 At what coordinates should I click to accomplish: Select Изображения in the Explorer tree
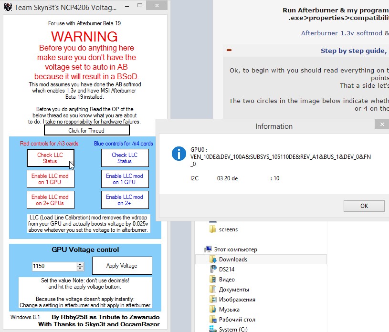click(x=237, y=300)
